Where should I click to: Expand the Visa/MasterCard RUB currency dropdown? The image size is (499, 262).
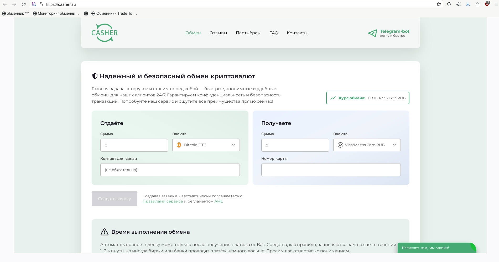coord(367,145)
